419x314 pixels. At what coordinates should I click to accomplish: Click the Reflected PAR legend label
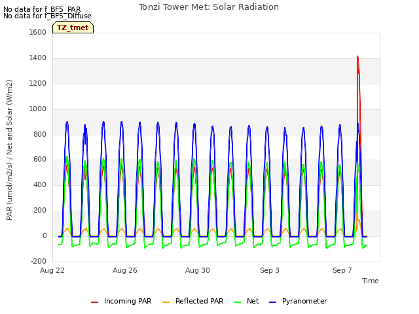(x=199, y=301)
